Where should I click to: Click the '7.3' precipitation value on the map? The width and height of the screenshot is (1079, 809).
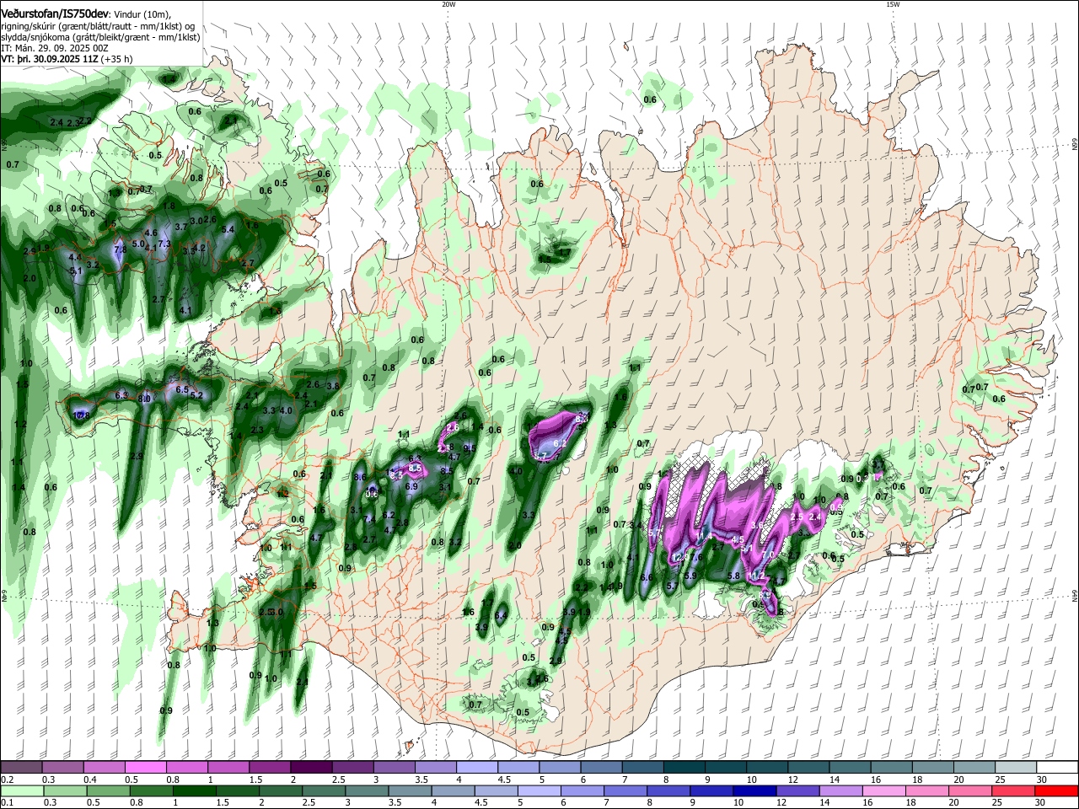click(164, 244)
